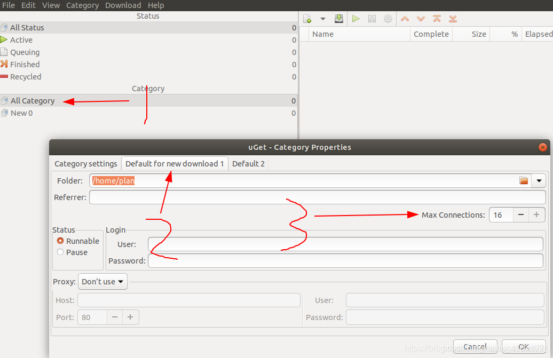Select All Category row
553x358 pixels.
148,101
